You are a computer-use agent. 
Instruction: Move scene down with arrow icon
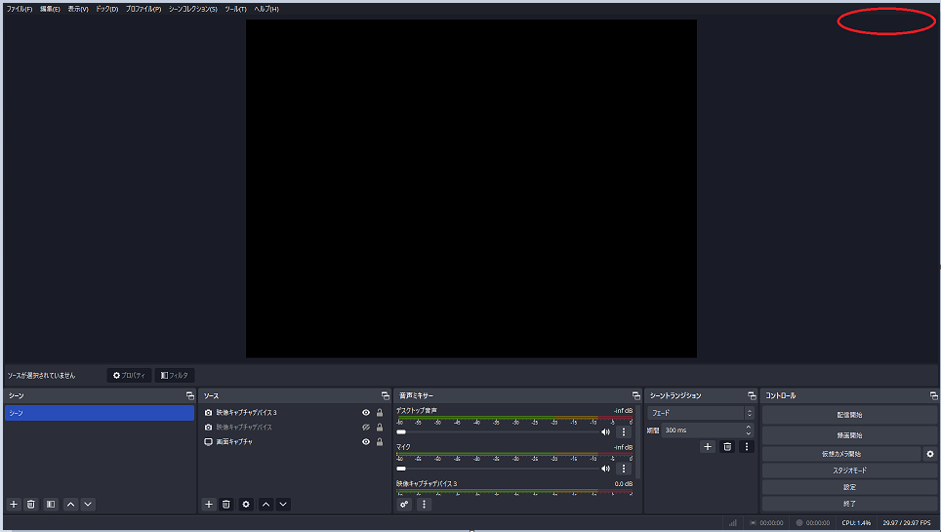pos(88,505)
